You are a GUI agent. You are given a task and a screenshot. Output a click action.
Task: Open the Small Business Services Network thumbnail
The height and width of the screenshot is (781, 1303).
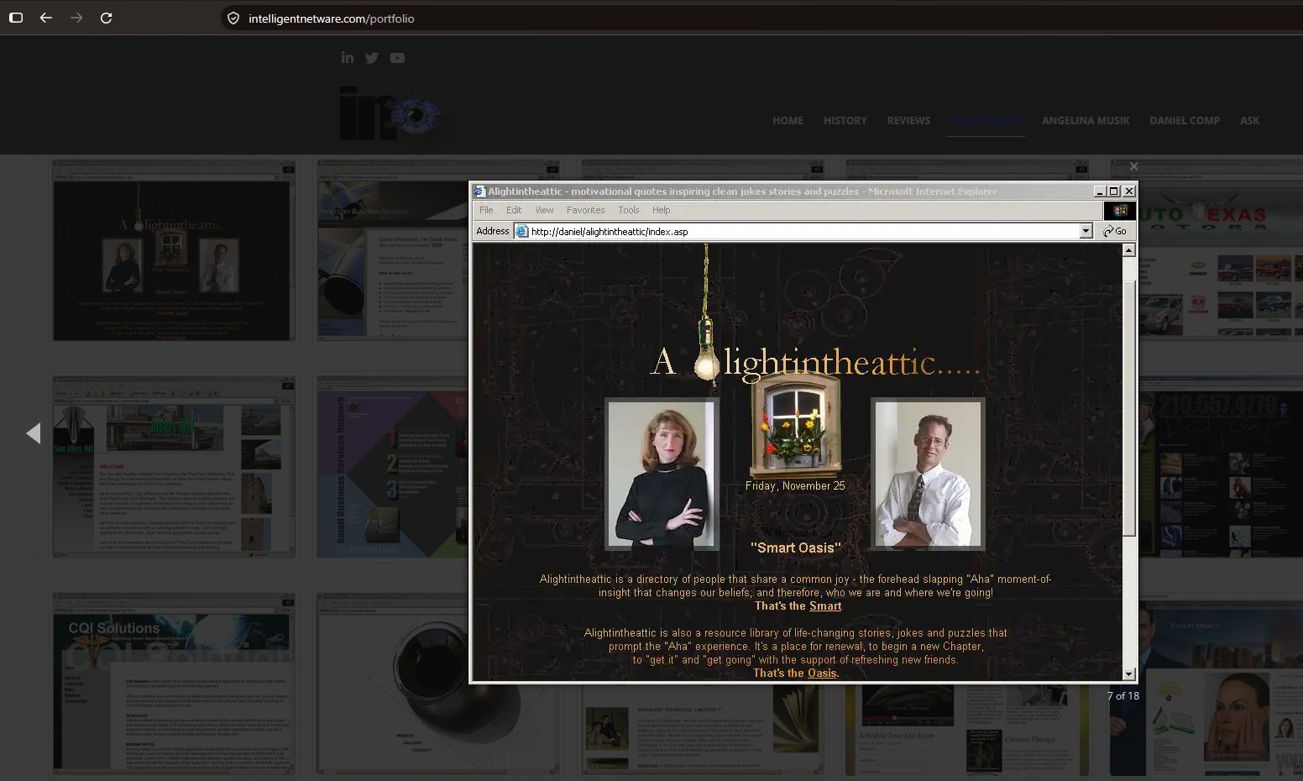[392, 467]
